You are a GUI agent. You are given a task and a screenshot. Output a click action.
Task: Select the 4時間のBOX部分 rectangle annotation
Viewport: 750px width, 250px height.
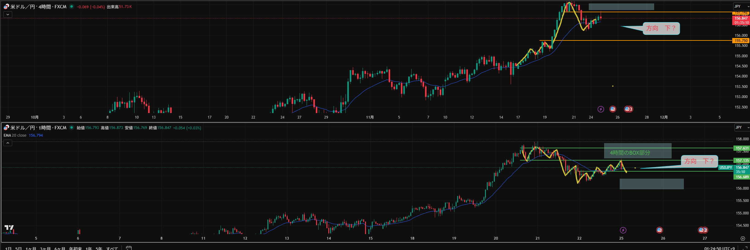(637, 151)
